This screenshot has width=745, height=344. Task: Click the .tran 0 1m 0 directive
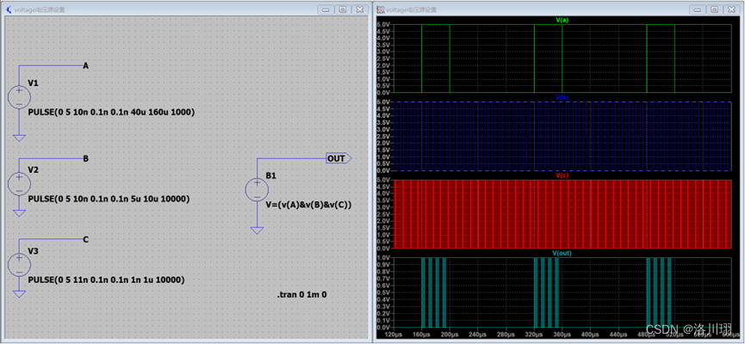(x=301, y=295)
